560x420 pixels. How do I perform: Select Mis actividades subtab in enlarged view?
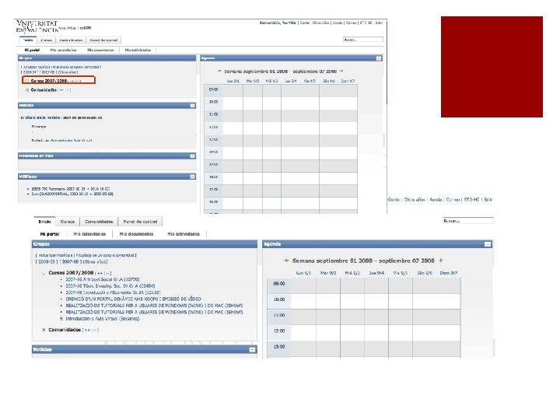pyautogui.click(x=184, y=234)
